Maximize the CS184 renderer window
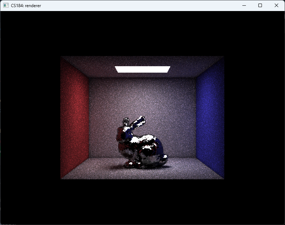The image size is (285, 225). (x=260, y=5)
